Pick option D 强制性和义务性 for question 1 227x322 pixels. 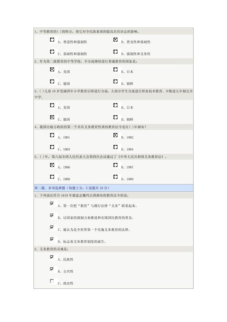click(x=116, y=52)
